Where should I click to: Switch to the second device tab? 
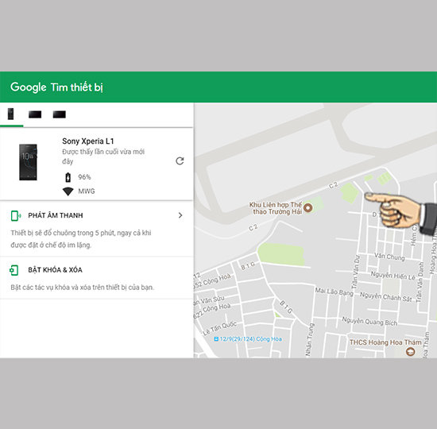[35, 114]
